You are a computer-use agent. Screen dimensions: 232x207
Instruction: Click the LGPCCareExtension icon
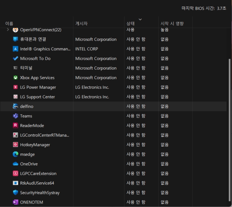pyautogui.click(x=15, y=173)
